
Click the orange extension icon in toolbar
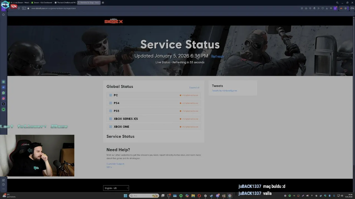click(341, 8)
